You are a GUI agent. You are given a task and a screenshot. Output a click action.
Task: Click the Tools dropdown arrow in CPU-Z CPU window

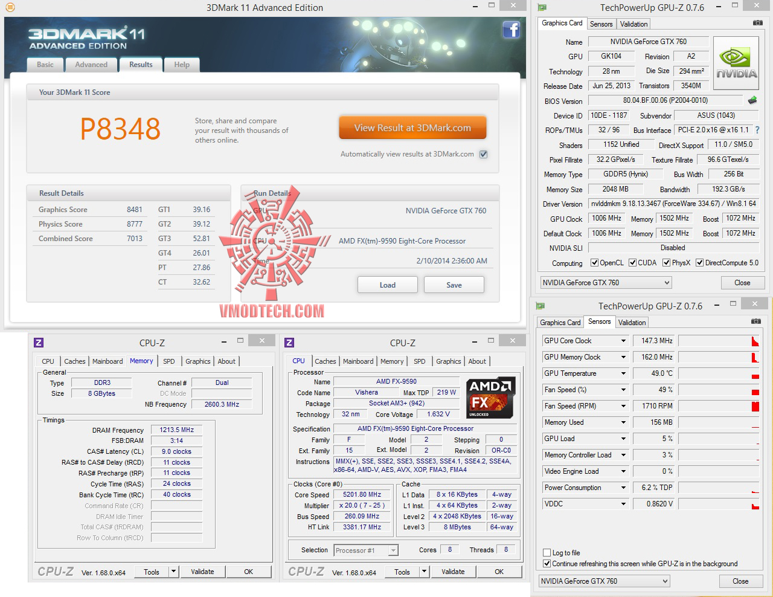click(x=424, y=572)
